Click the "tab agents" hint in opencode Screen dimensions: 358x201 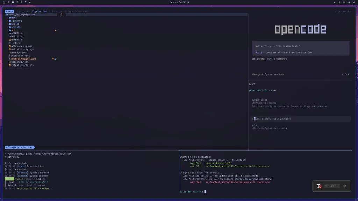pos(258,59)
